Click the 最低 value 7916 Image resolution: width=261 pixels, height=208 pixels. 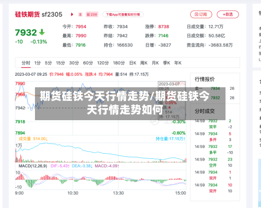(x=80, y=45)
